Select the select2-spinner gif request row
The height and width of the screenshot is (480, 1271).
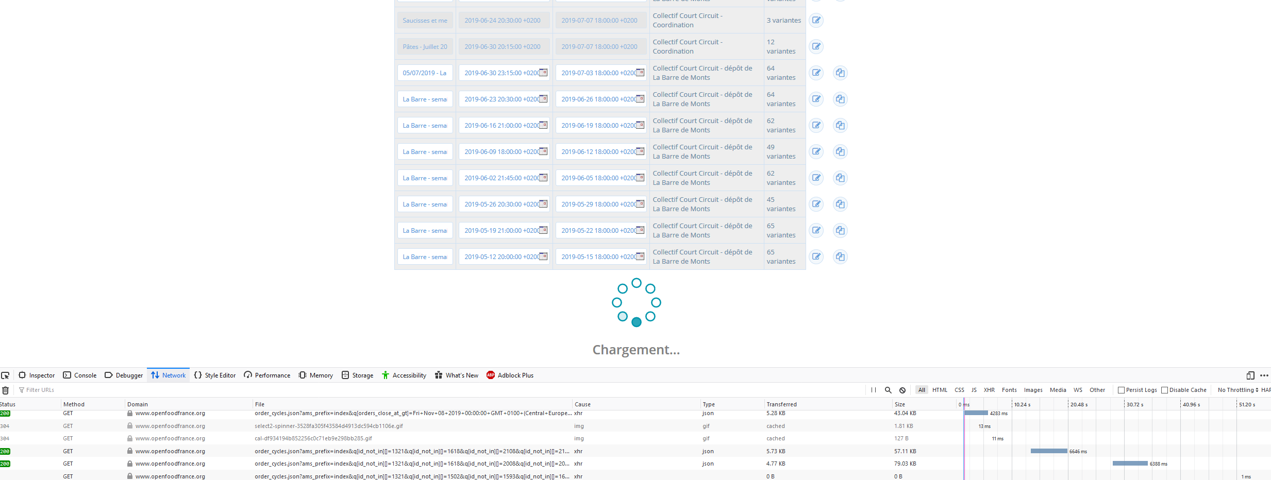635,426
